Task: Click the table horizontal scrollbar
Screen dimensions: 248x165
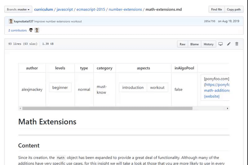Action: pyautogui.click(x=107, y=108)
